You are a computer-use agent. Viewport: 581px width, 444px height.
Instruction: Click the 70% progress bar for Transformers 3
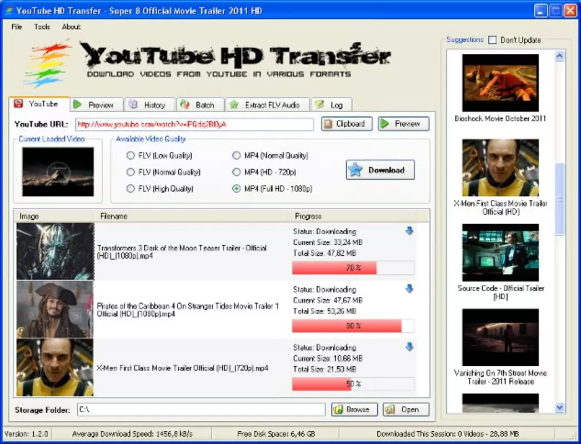pos(353,268)
